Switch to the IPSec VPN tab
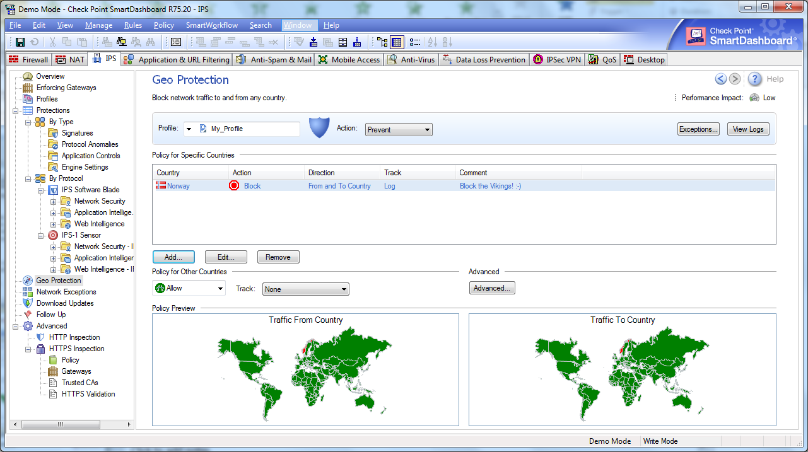The height and width of the screenshot is (452, 808). click(557, 60)
